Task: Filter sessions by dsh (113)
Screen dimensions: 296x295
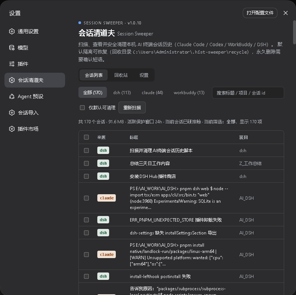Action: click(122, 93)
